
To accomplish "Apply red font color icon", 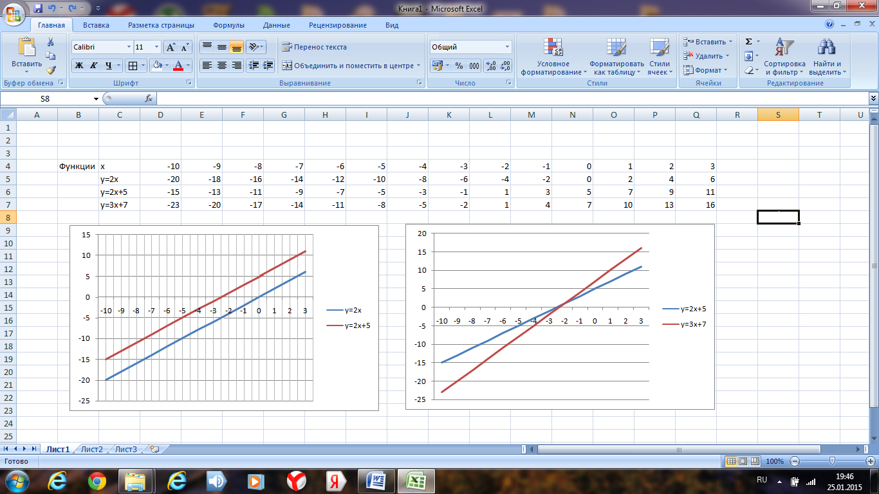I will point(178,66).
